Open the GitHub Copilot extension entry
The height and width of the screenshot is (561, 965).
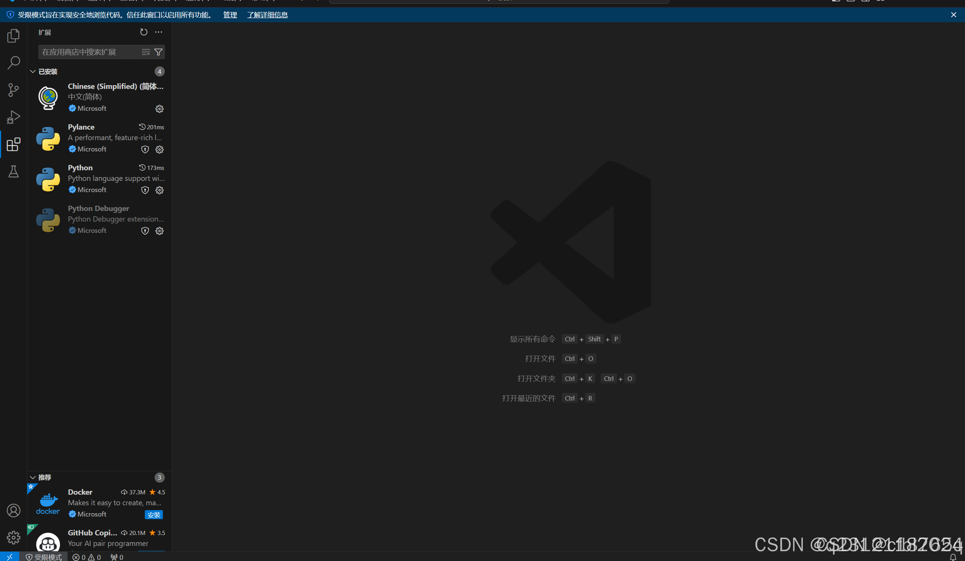click(x=100, y=538)
